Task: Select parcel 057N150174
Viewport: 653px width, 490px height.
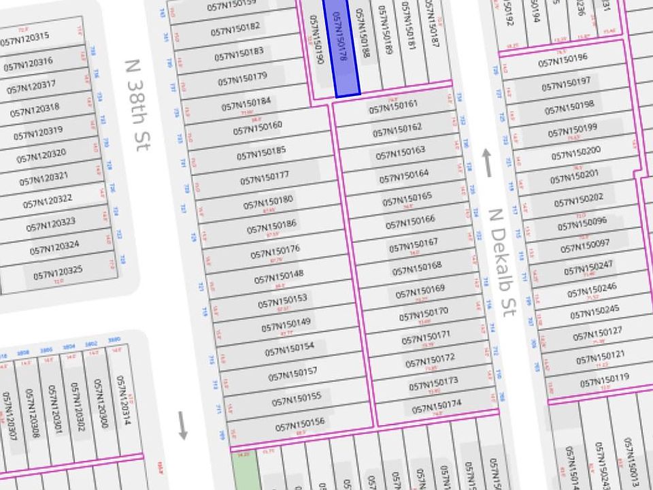Action: click(x=437, y=408)
